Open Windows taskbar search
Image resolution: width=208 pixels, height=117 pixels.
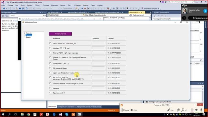[9, 114]
